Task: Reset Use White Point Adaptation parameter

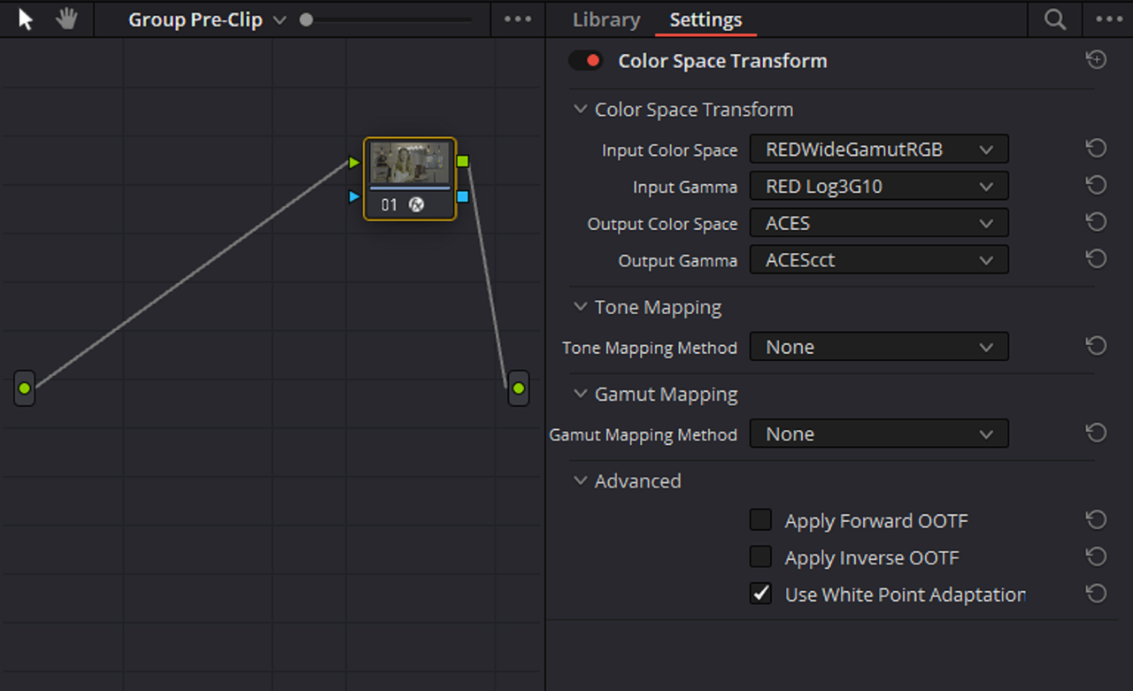Action: 1096,594
